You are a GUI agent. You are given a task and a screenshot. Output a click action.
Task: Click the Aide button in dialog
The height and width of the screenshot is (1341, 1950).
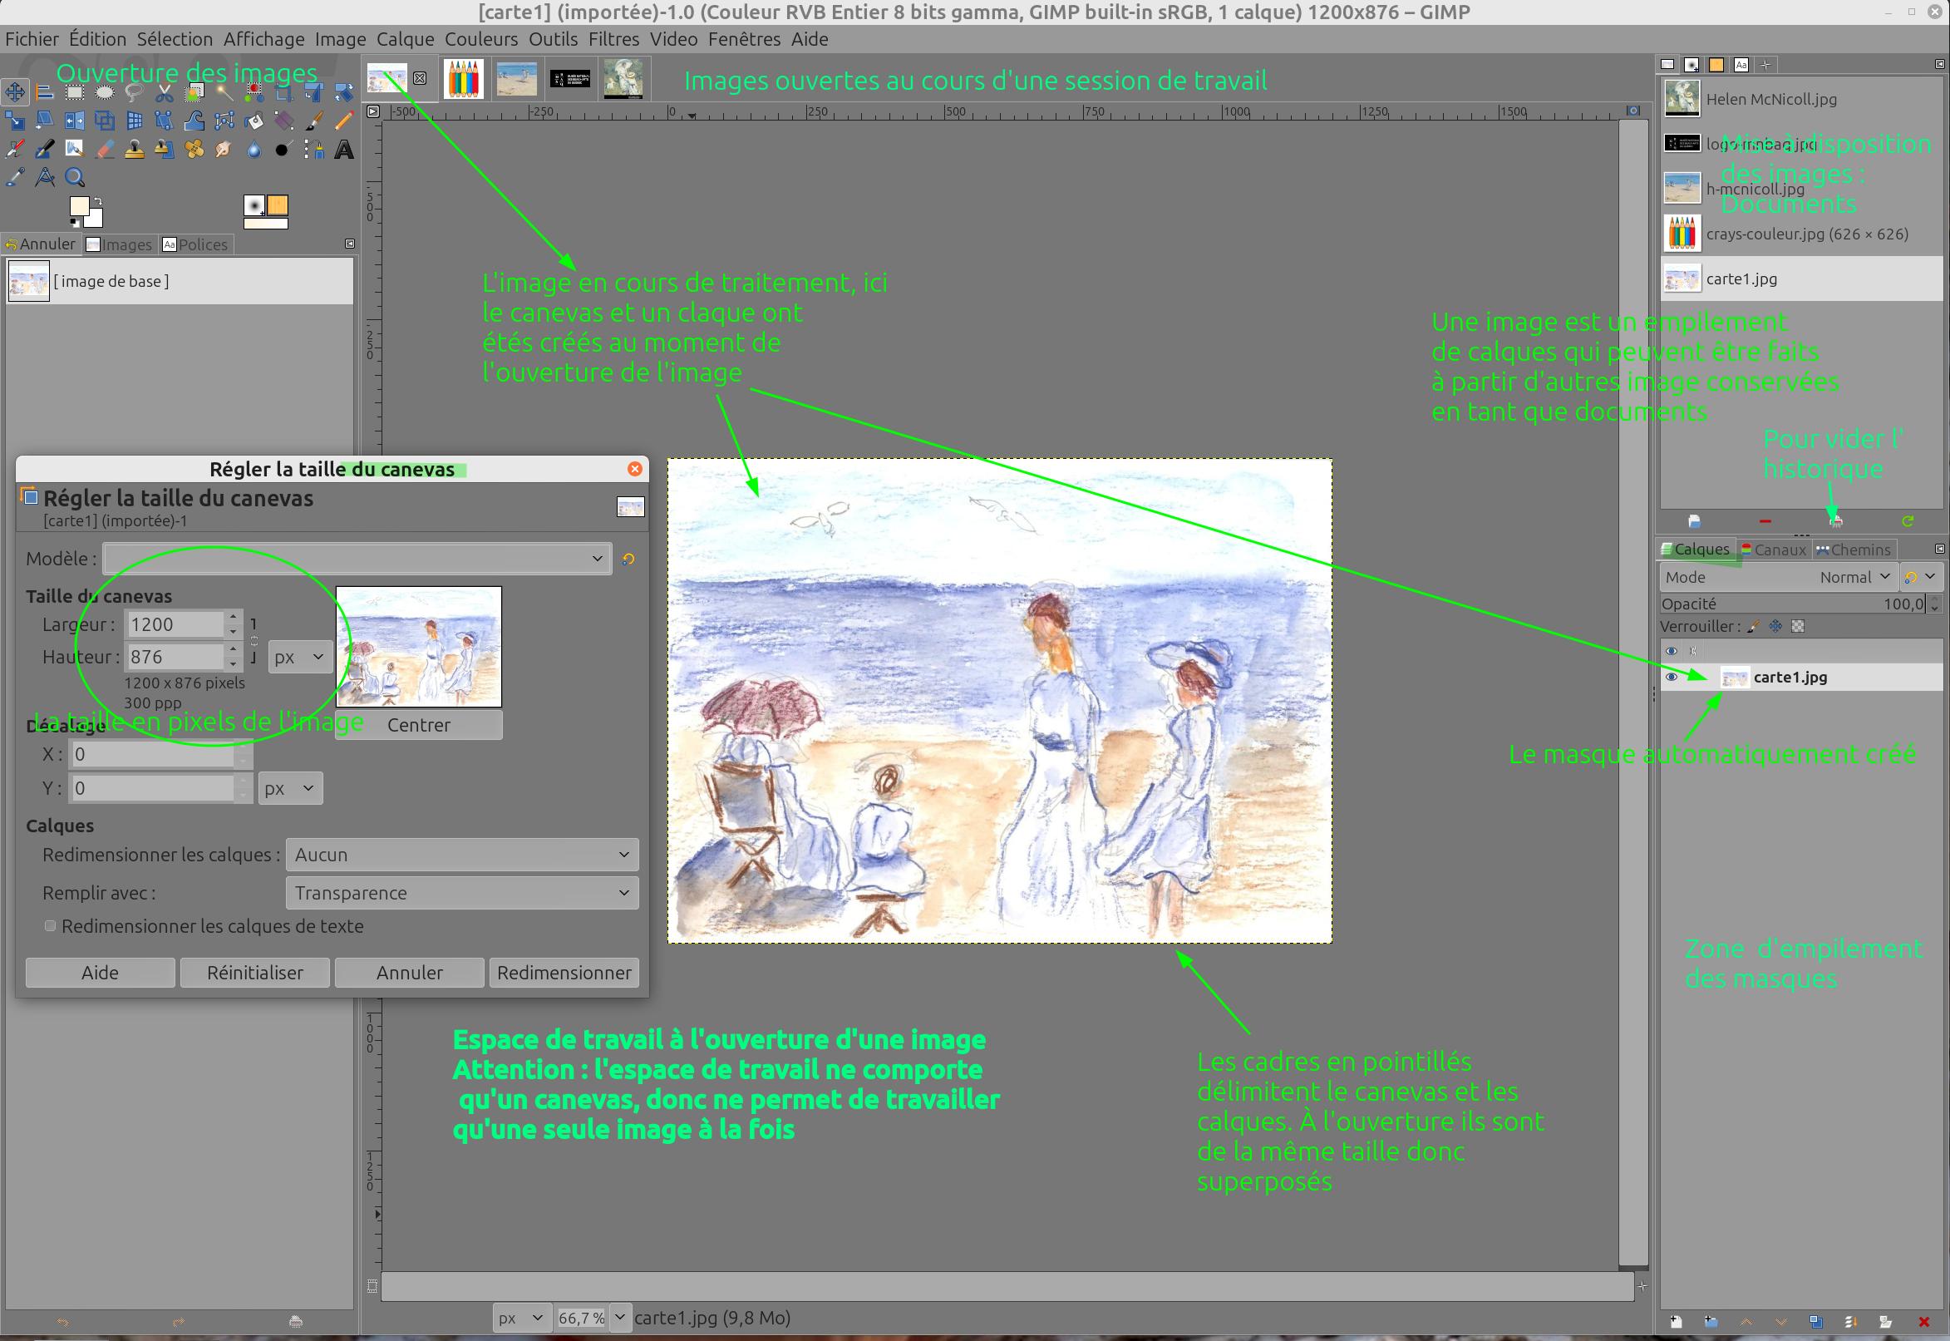pos(100,972)
